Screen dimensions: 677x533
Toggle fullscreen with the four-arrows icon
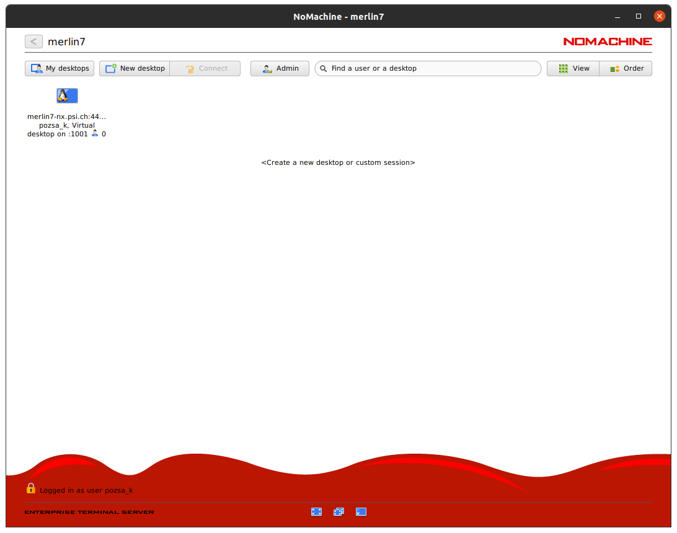316,511
